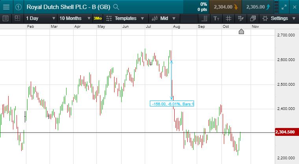This screenshot has width=299, height=164.
Task: Click the gray marker below the Oct label
Action: 241,31
